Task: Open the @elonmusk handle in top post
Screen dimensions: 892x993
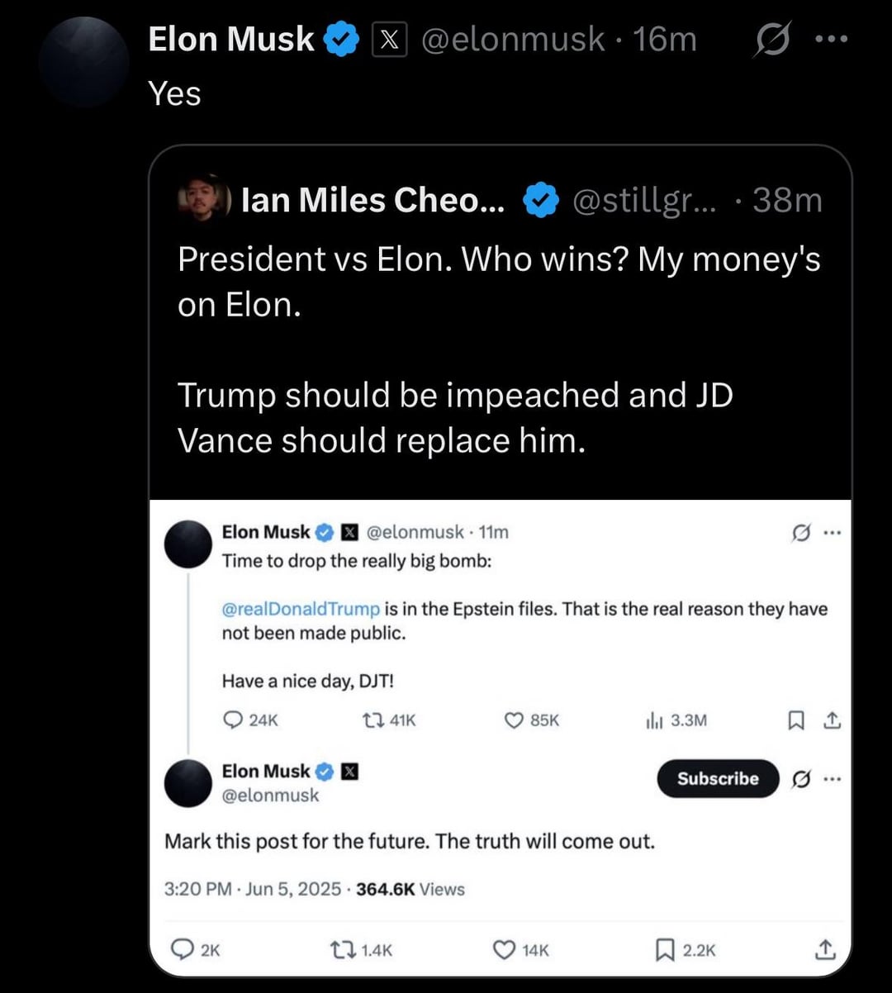Action: pos(513,39)
